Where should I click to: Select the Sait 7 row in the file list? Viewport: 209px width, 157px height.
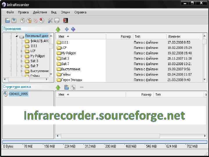click(x=129, y=64)
